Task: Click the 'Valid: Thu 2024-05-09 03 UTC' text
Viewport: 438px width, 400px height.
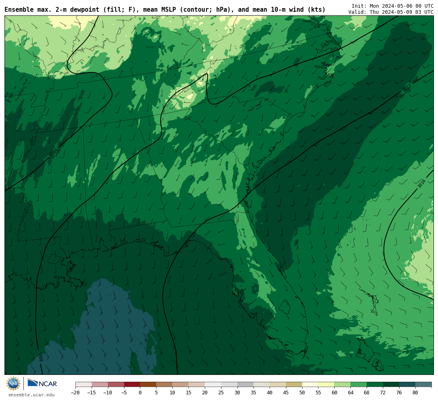Action: [x=391, y=12]
